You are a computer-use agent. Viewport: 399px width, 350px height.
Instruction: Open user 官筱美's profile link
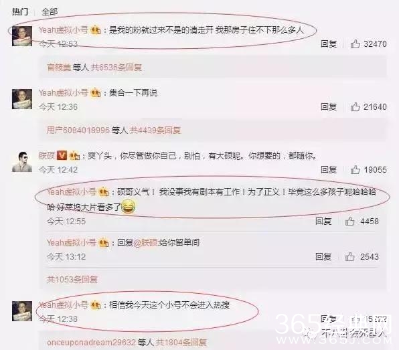(x=59, y=68)
